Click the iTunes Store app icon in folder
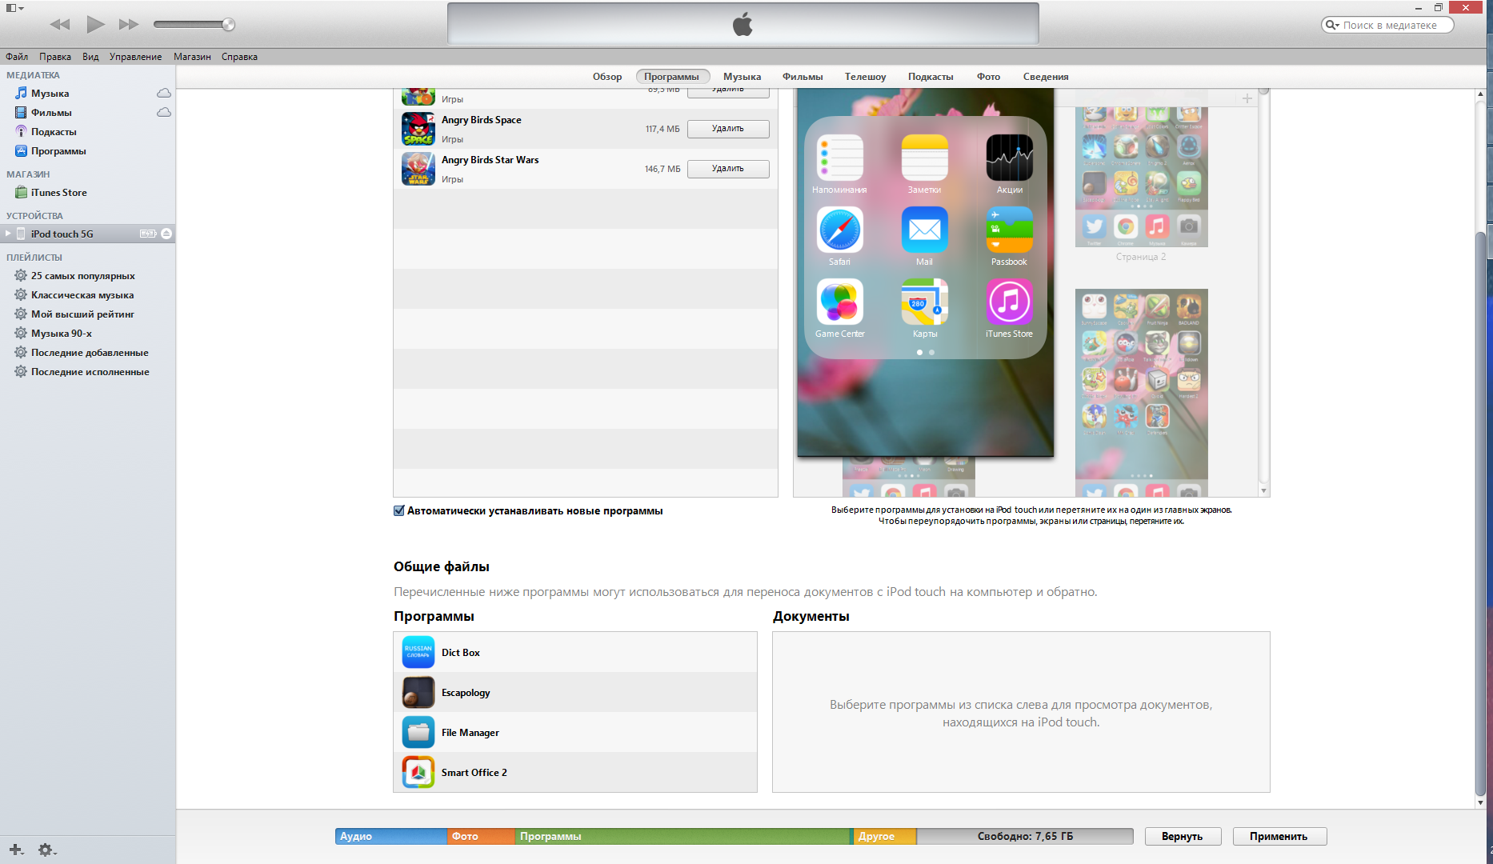 point(1010,302)
